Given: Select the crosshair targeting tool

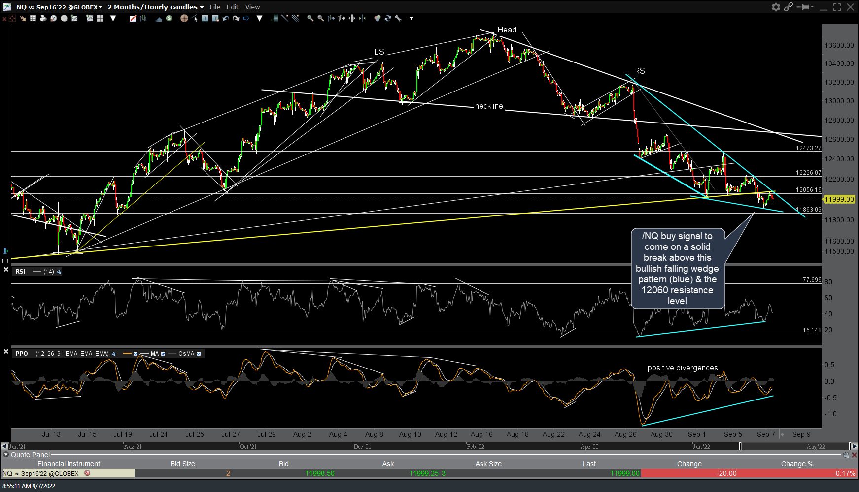Looking at the screenshot, I should [x=184, y=19].
